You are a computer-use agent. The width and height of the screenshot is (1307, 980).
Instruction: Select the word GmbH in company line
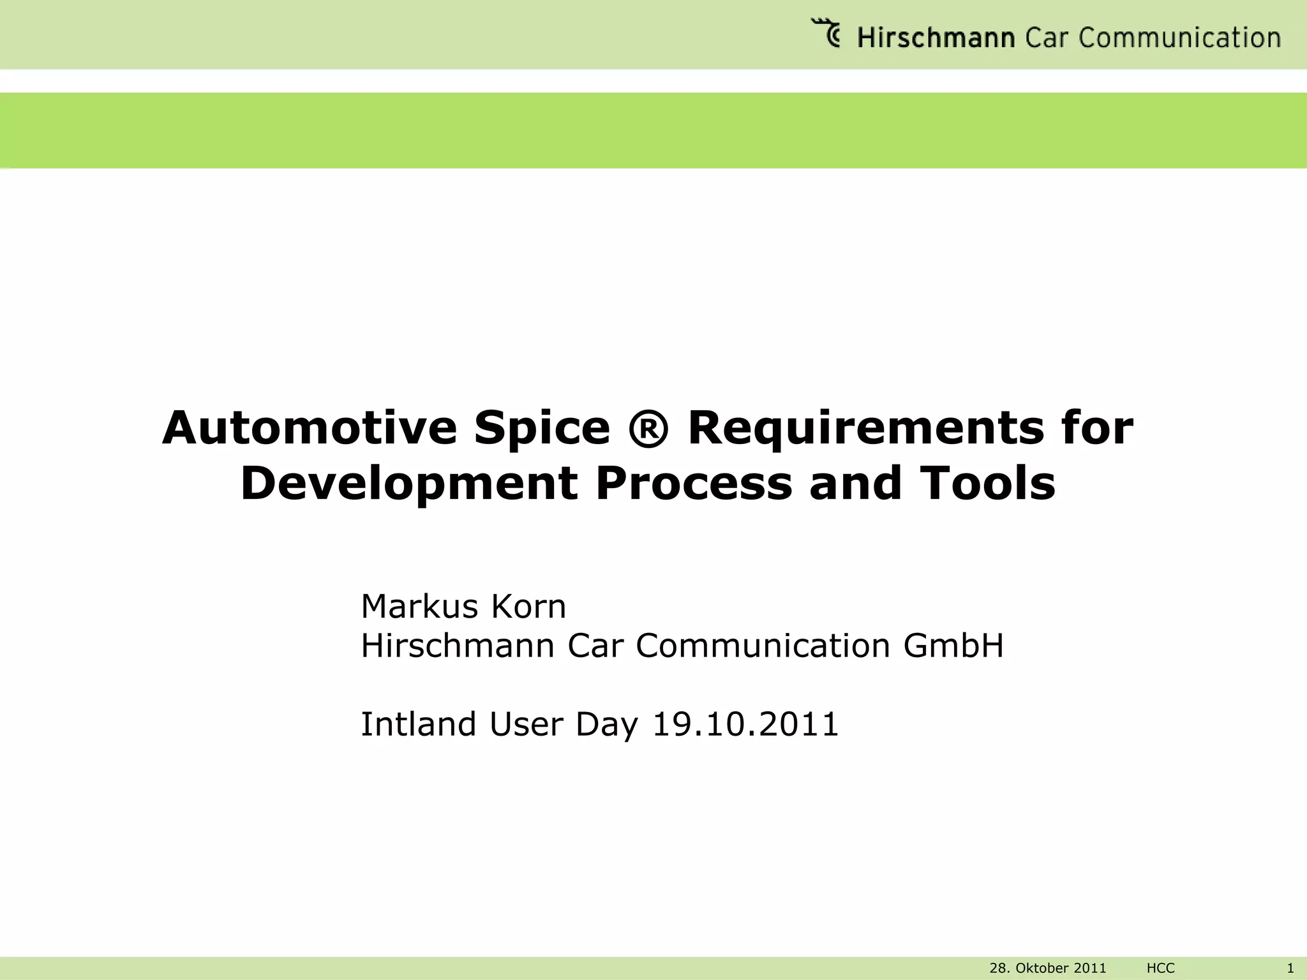tap(953, 646)
